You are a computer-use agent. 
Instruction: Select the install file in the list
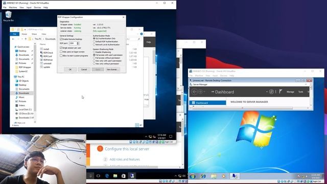(x=46, y=49)
